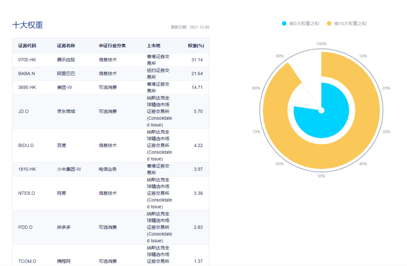Click weight value 2.83
Image resolution: width=407 pixels, height=266 pixels.
tap(198, 227)
